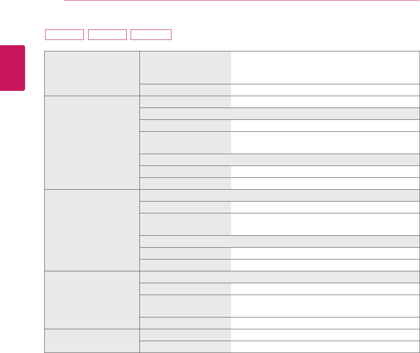
Task: Click the gray label cell beside the largest white cell
Action: [185, 68]
